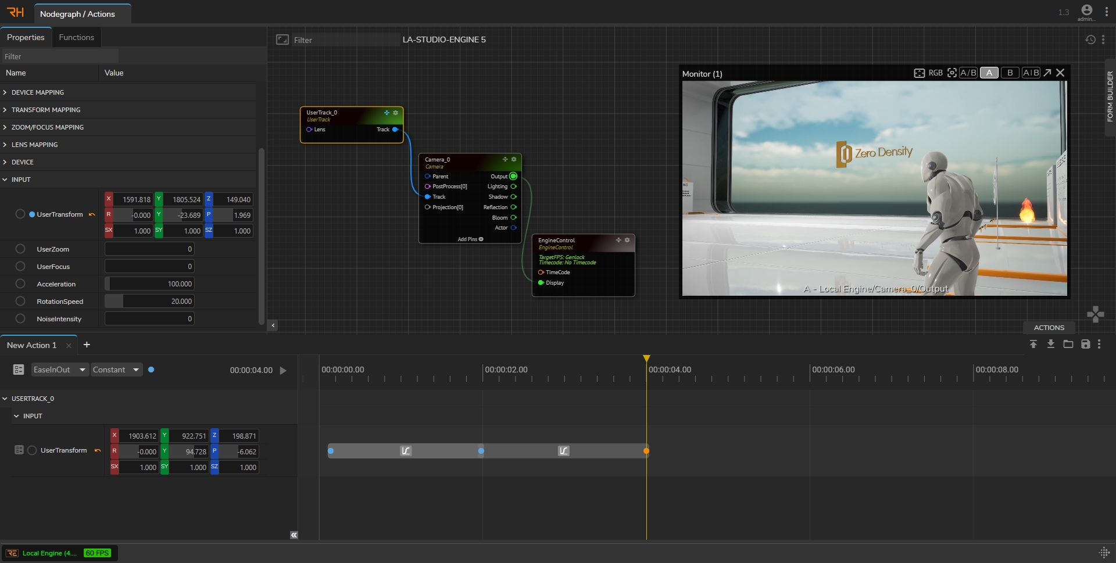The height and width of the screenshot is (563, 1116).
Task: Open the ACTIONS panel button
Action: click(1049, 328)
